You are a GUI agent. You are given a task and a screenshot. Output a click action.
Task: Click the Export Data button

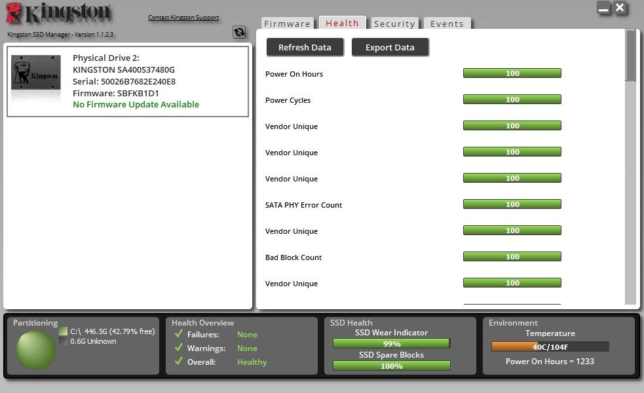pyautogui.click(x=390, y=47)
